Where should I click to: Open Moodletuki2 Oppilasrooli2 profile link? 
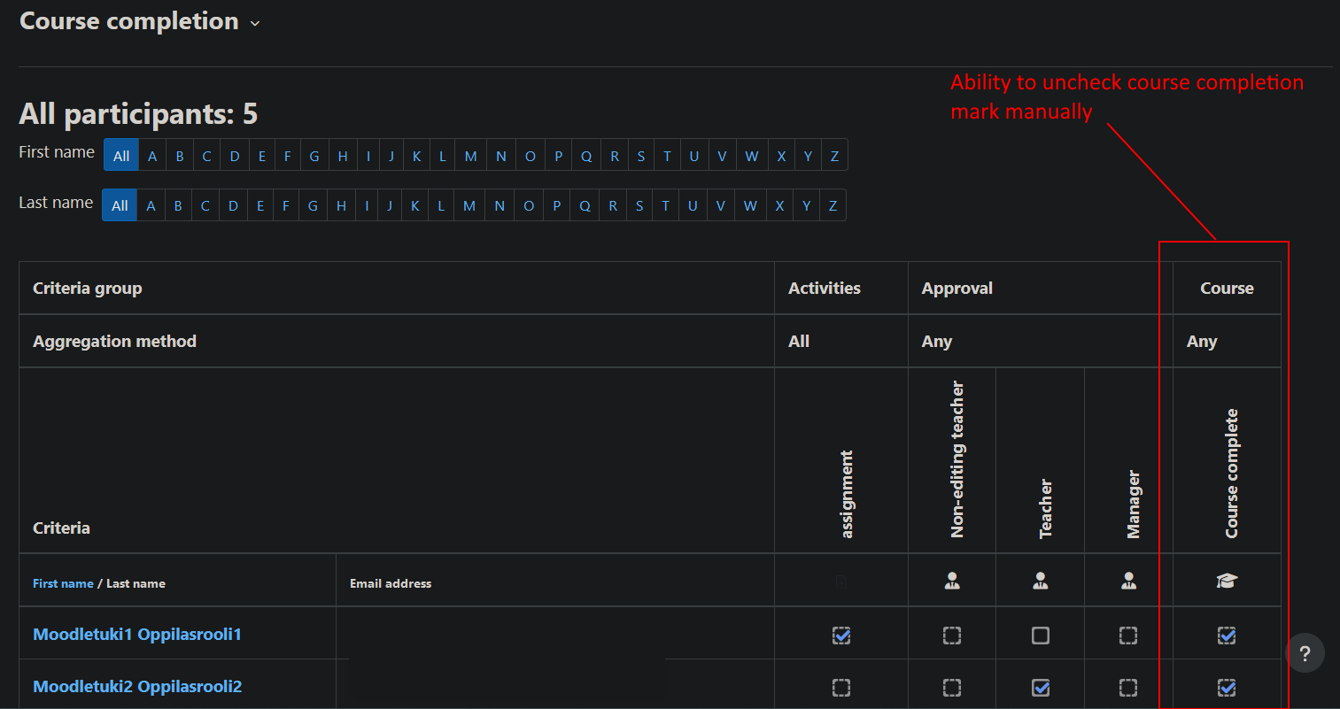coord(137,686)
